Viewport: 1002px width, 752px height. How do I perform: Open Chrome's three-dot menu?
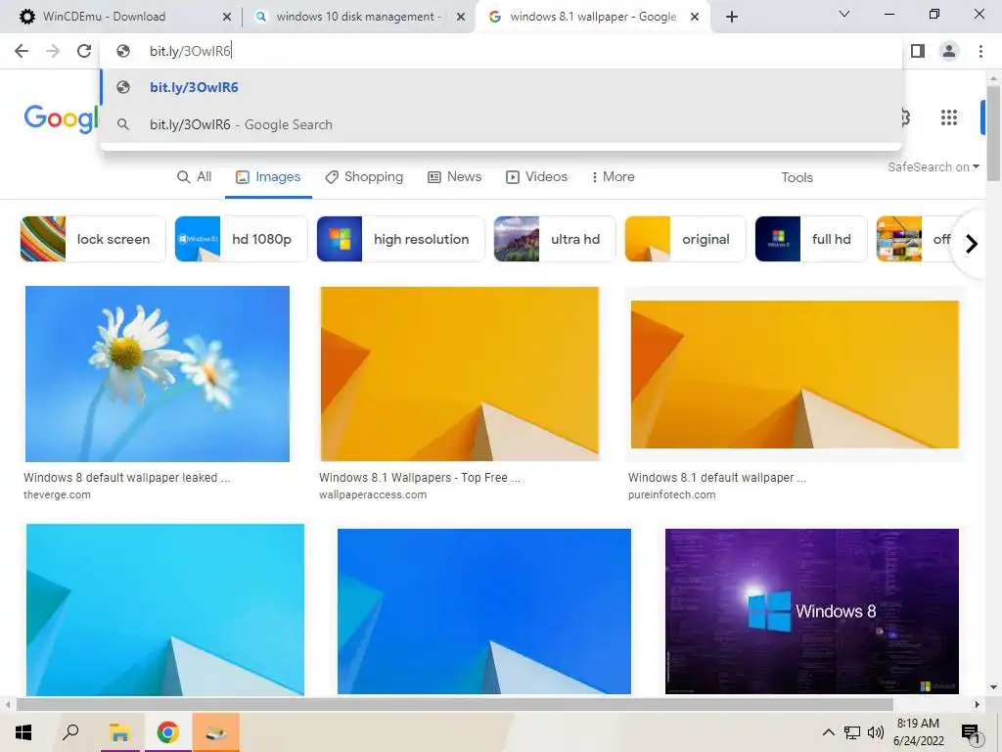click(x=980, y=51)
